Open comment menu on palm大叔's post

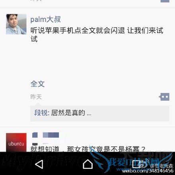click(x=164, y=97)
